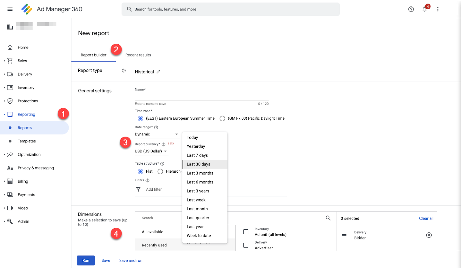Collapse the Reporting section arrow

coord(4,114)
